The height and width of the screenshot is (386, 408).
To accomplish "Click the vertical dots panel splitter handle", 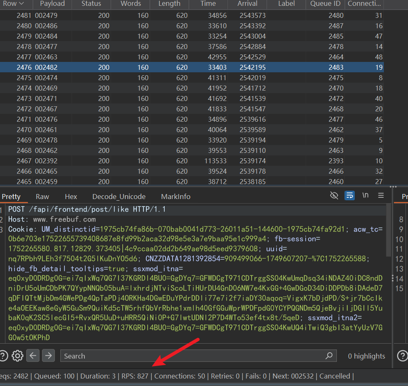I will point(392,278).
